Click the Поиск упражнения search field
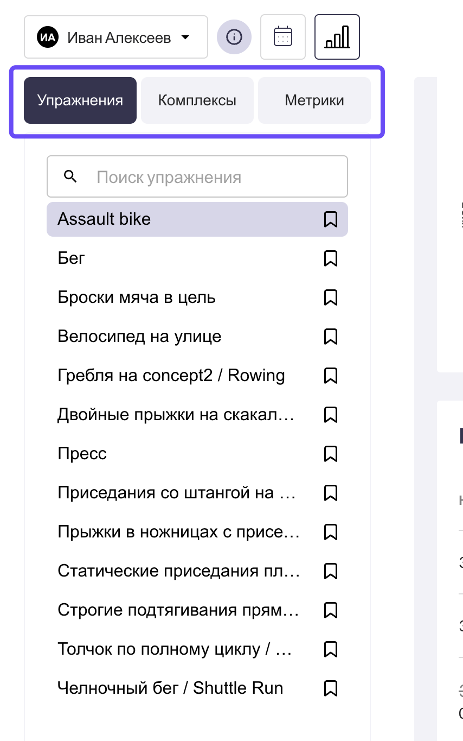 (x=211, y=177)
